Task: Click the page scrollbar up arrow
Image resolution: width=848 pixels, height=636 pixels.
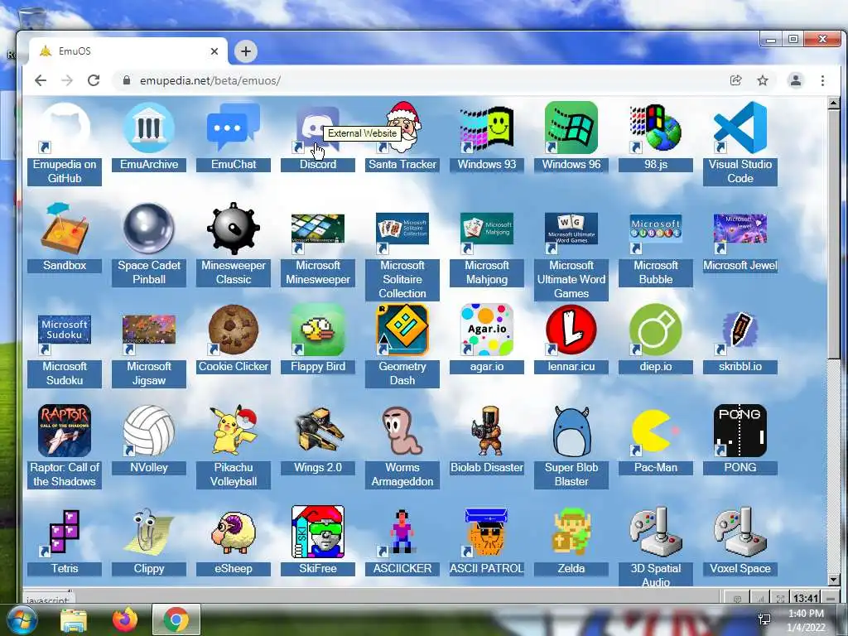Action: point(833,102)
